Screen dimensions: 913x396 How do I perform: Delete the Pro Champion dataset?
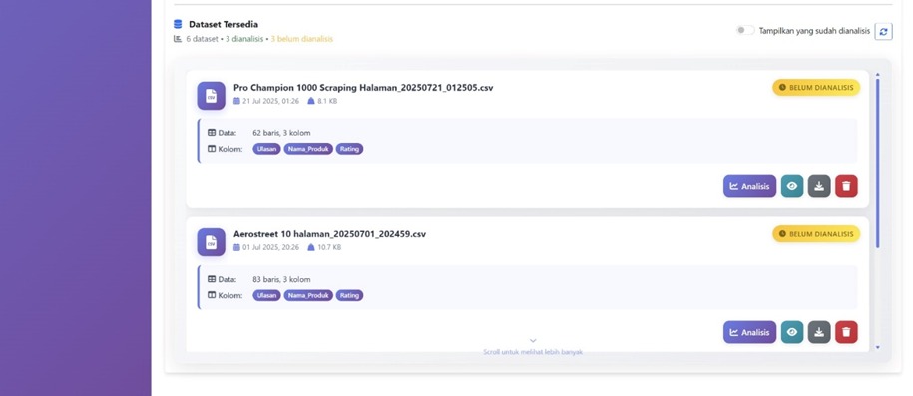coord(846,186)
